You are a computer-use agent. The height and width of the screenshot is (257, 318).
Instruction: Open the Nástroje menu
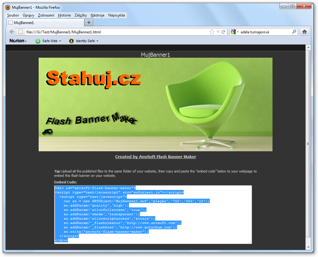(x=98, y=15)
